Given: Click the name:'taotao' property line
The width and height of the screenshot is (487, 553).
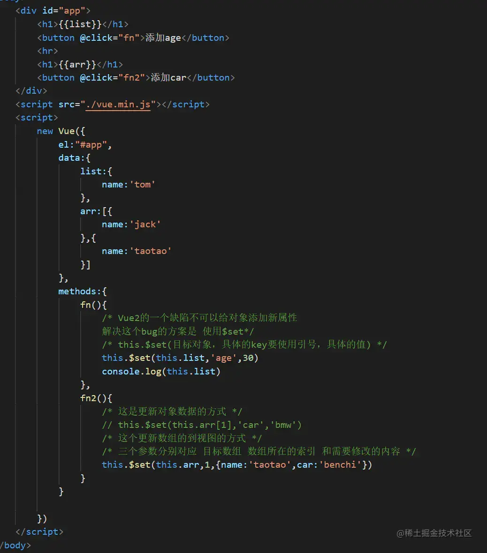Looking at the screenshot, I should coord(137,251).
